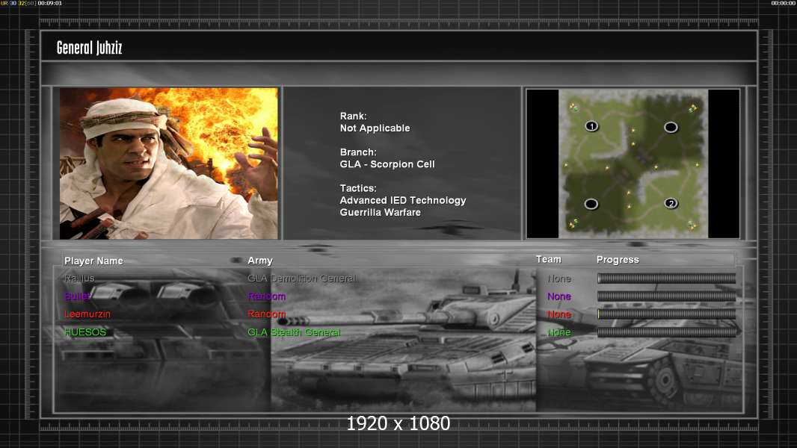Click Guerrilla Warfare text

pyautogui.click(x=381, y=213)
